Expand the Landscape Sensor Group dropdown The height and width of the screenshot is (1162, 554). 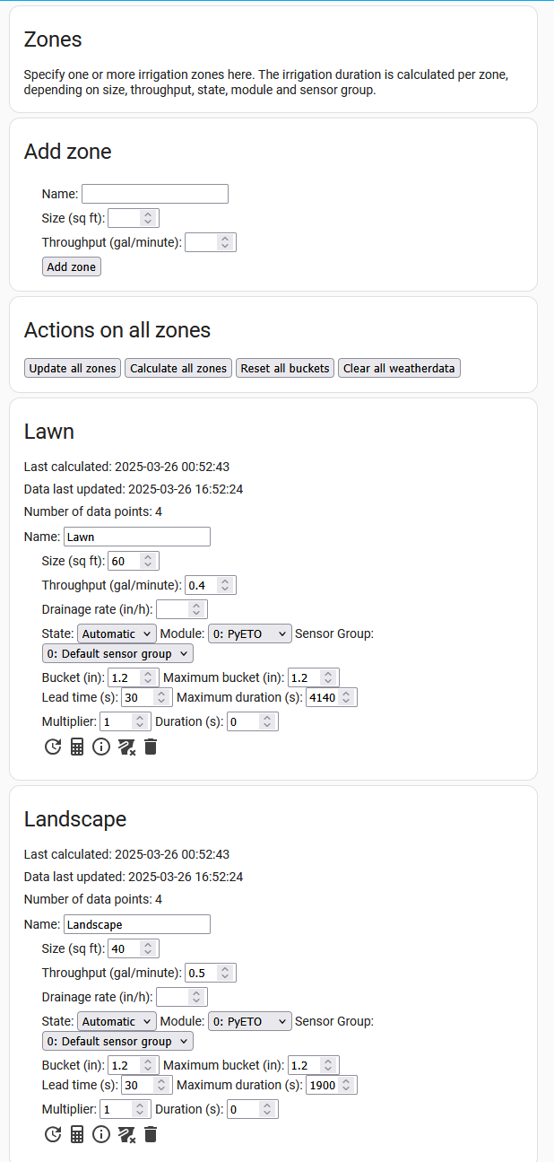(117, 1041)
